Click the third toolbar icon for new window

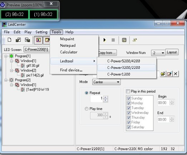28,40
